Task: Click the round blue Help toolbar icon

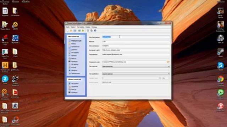Action: point(95,31)
